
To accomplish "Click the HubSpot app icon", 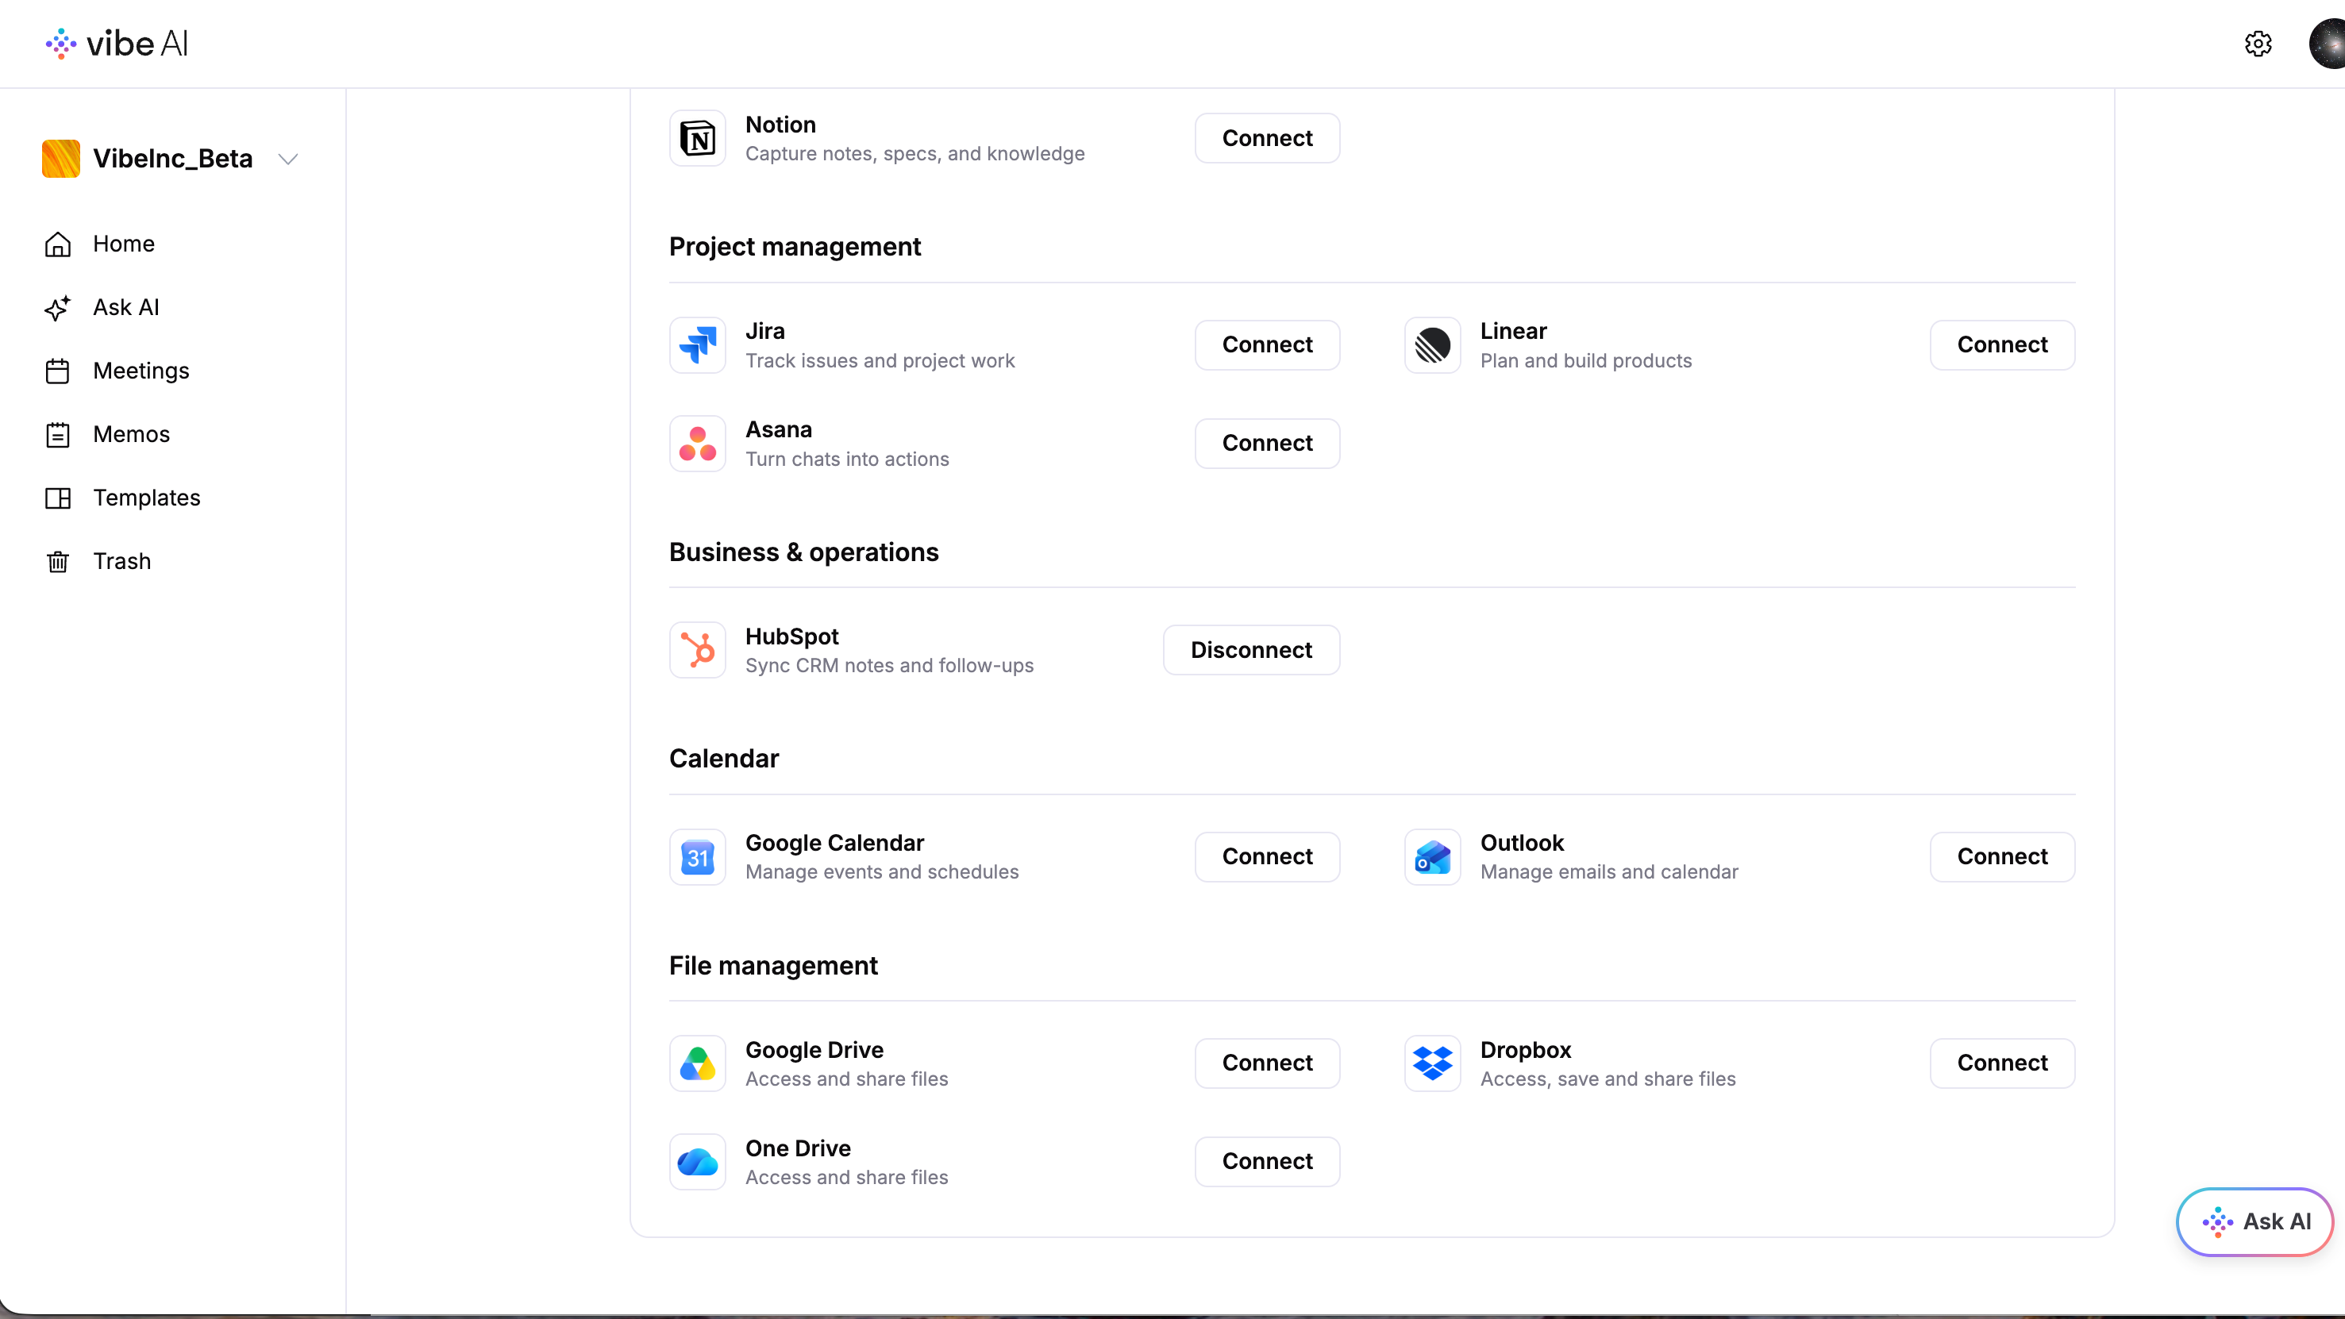I will (697, 650).
